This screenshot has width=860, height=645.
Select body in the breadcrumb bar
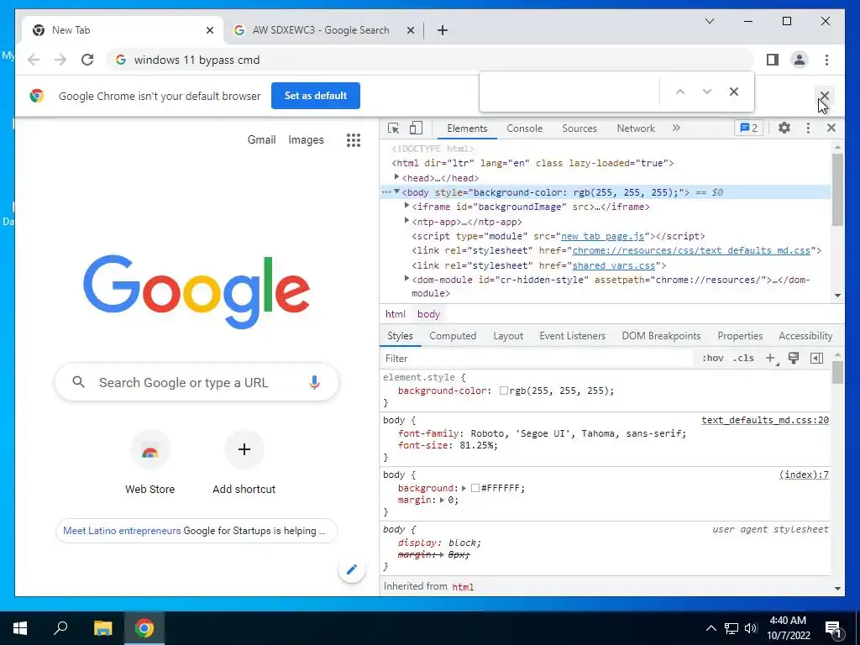point(428,314)
